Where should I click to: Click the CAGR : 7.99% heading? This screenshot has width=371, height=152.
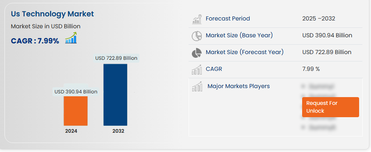(35, 41)
